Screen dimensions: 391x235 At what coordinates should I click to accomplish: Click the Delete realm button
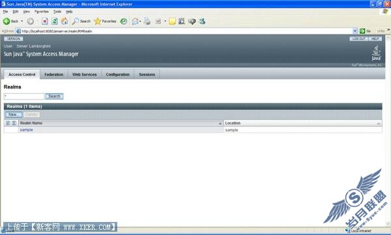(32, 115)
